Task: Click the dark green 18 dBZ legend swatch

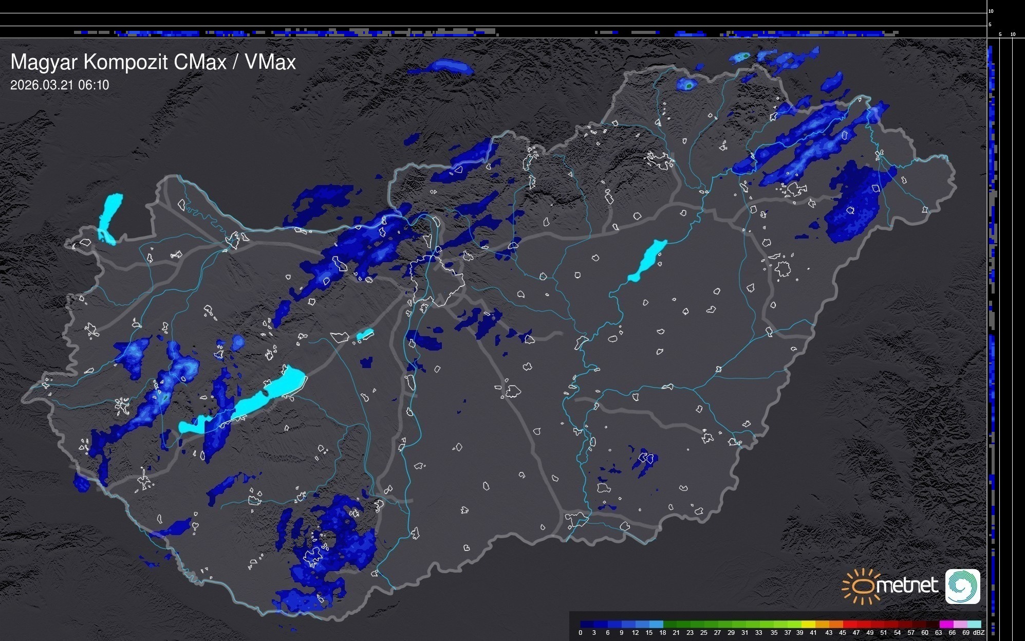Action: (x=669, y=624)
